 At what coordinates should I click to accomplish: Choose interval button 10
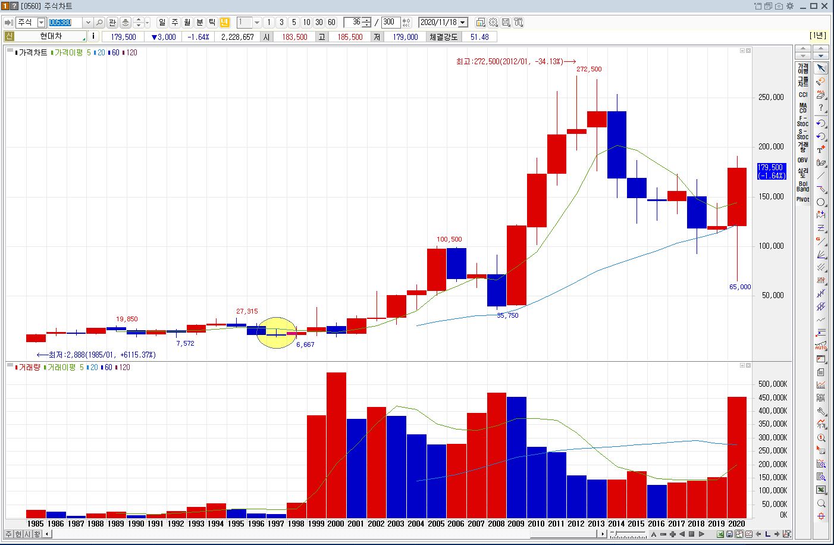tap(306, 23)
